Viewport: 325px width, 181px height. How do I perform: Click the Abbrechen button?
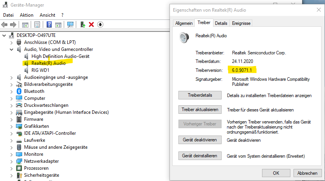click(x=308, y=173)
